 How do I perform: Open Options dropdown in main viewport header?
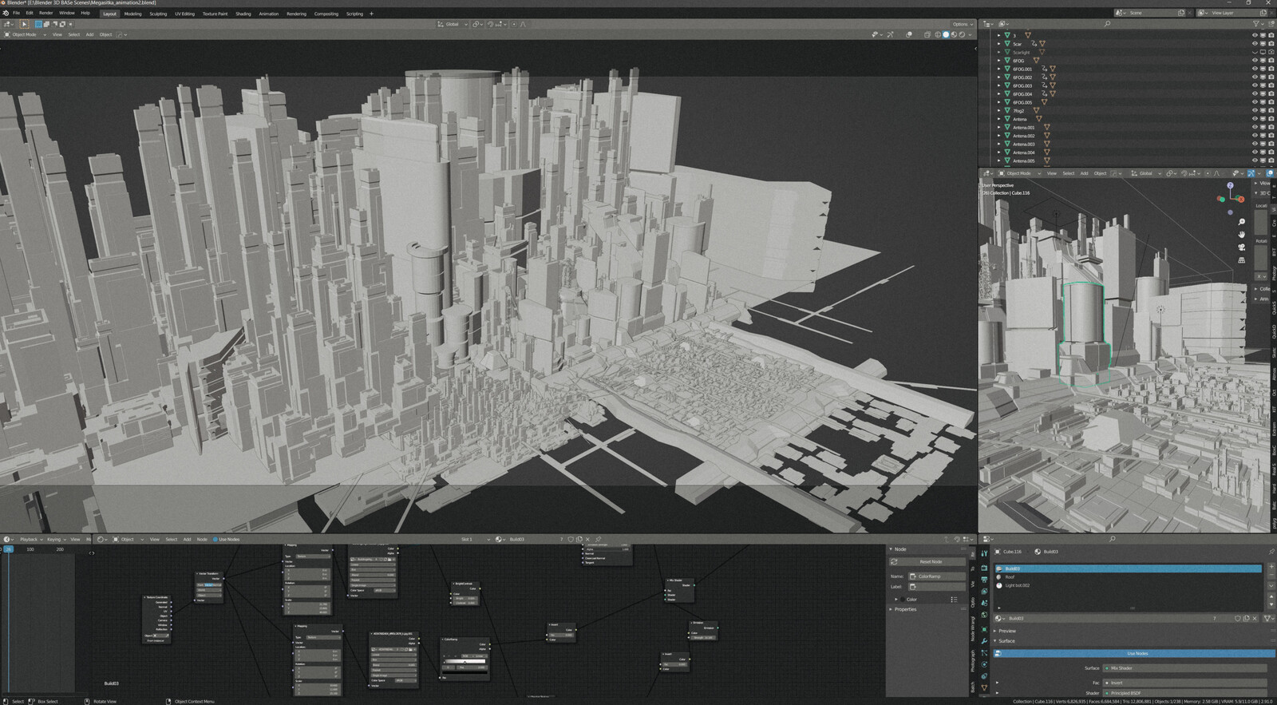click(962, 24)
